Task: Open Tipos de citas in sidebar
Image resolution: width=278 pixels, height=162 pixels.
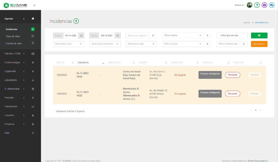Action: coord(13,36)
